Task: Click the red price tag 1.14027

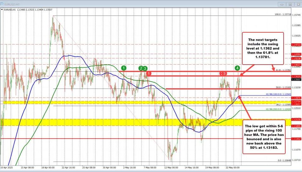Action: tap(296, 65)
